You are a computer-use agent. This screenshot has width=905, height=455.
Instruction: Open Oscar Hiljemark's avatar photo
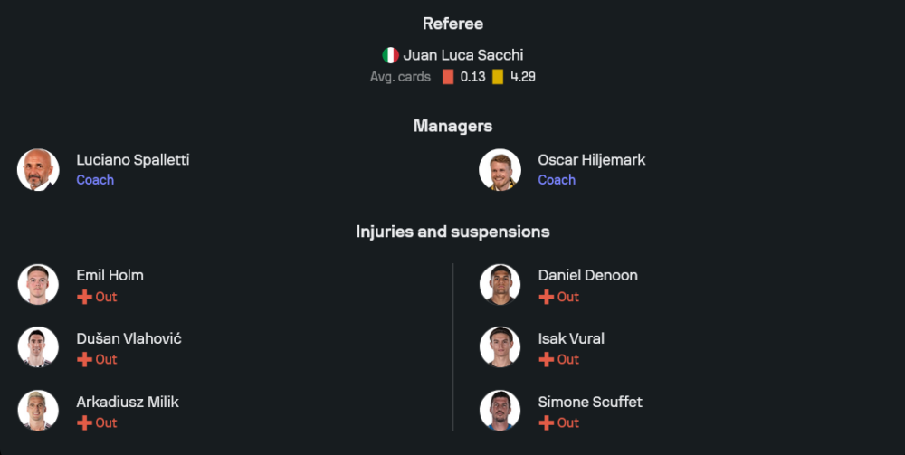[x=500, y=170]
